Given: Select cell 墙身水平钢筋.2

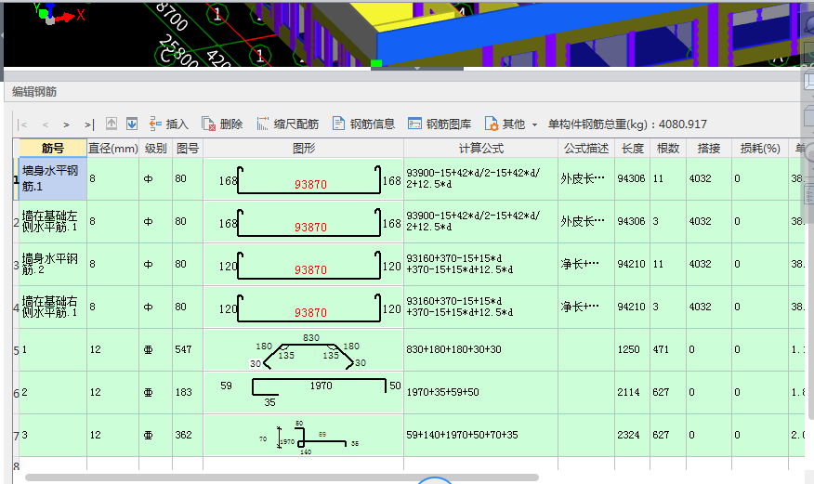Looking at the screenshot, I should coord(53,264).
